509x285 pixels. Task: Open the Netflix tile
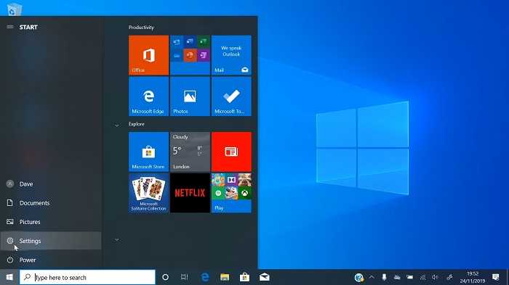[190, 193]
